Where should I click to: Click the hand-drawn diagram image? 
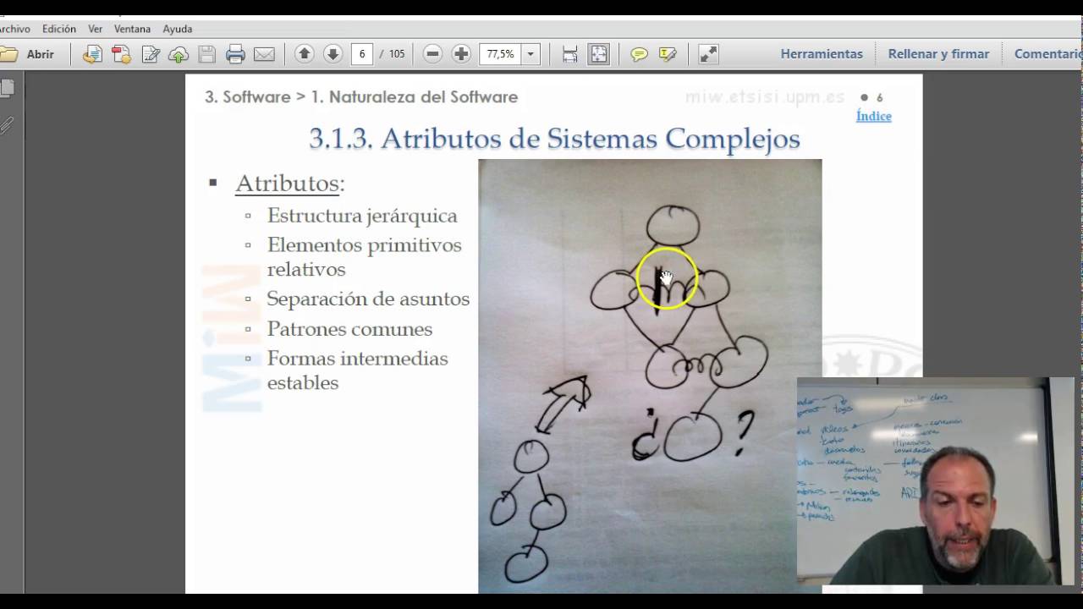[650, 376]
